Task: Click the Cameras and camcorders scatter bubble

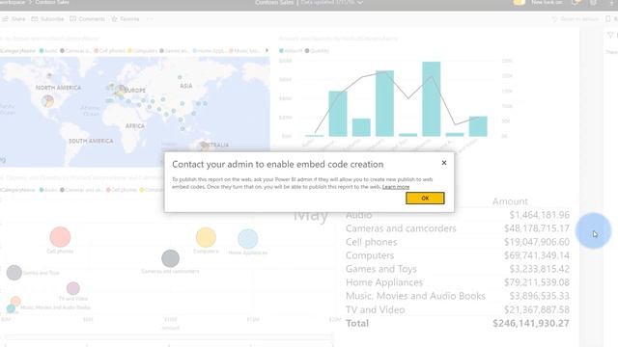Action: 170,258
